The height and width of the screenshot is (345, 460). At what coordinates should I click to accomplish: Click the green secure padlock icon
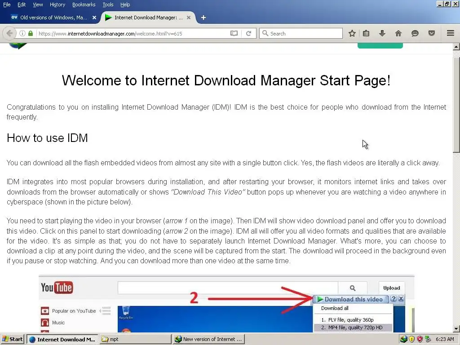pyautogui.click(x=31, y=33)
